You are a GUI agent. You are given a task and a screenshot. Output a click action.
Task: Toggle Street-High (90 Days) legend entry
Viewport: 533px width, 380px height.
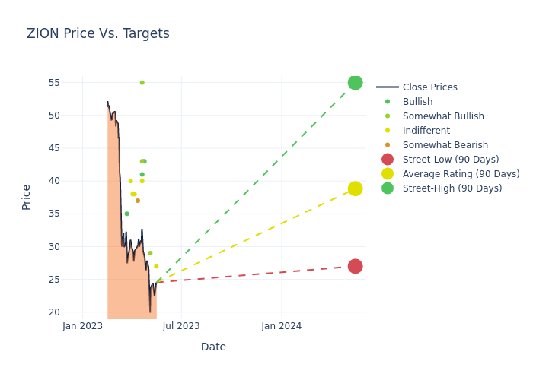(x=452, y=188)
